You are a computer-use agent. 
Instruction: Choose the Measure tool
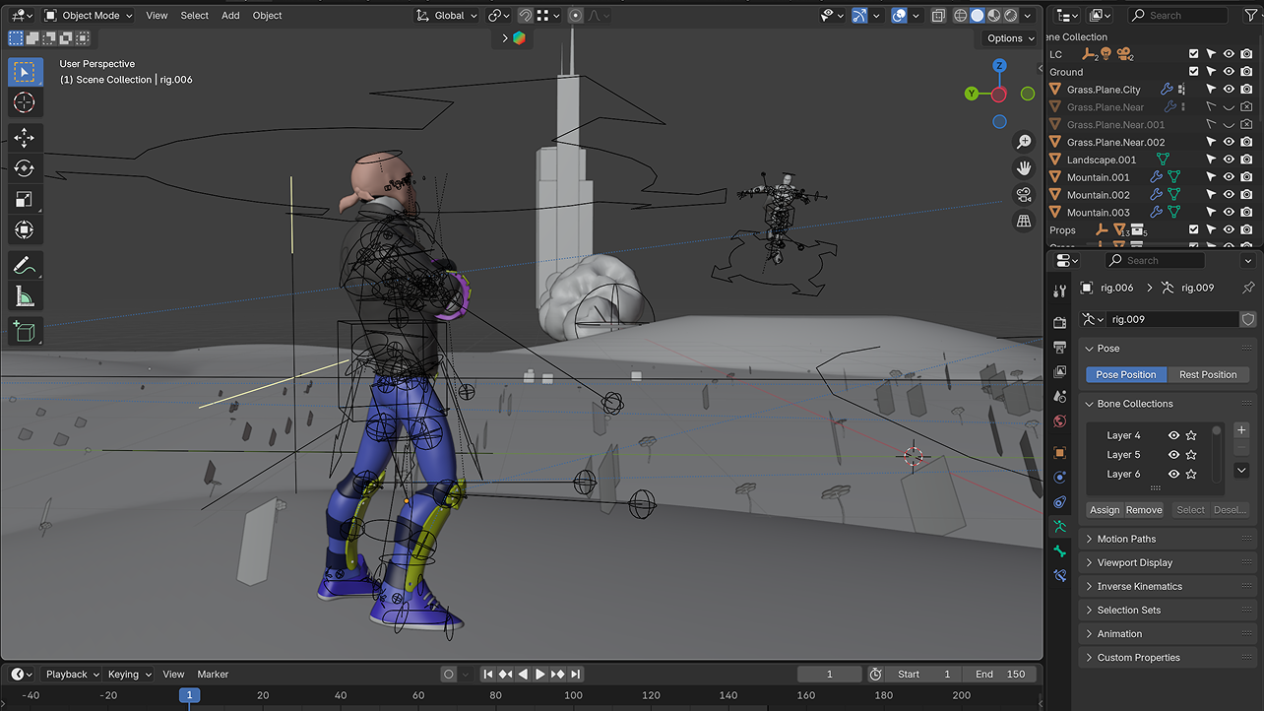pyautogui.click(x=25, y=294)
